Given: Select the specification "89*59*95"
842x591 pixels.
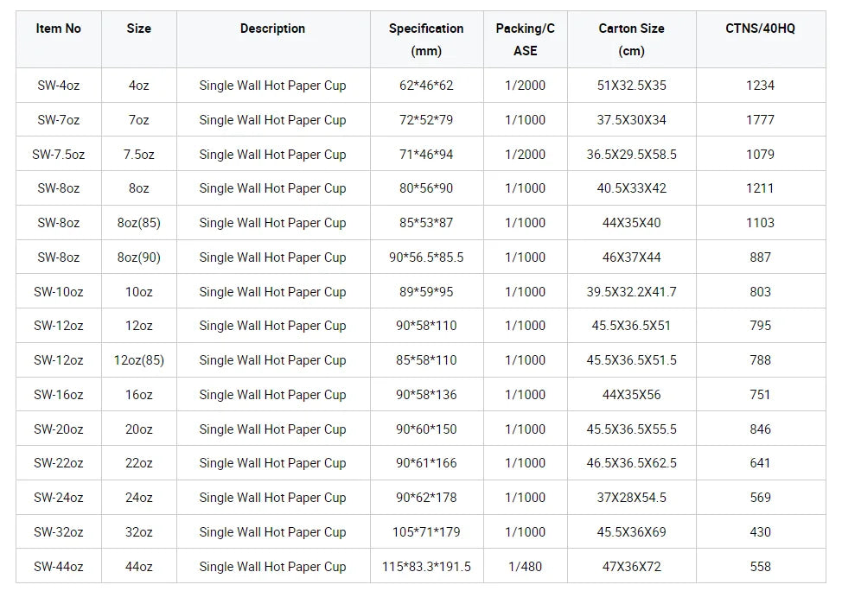Looking at the screenshot, I should point(426,292).
